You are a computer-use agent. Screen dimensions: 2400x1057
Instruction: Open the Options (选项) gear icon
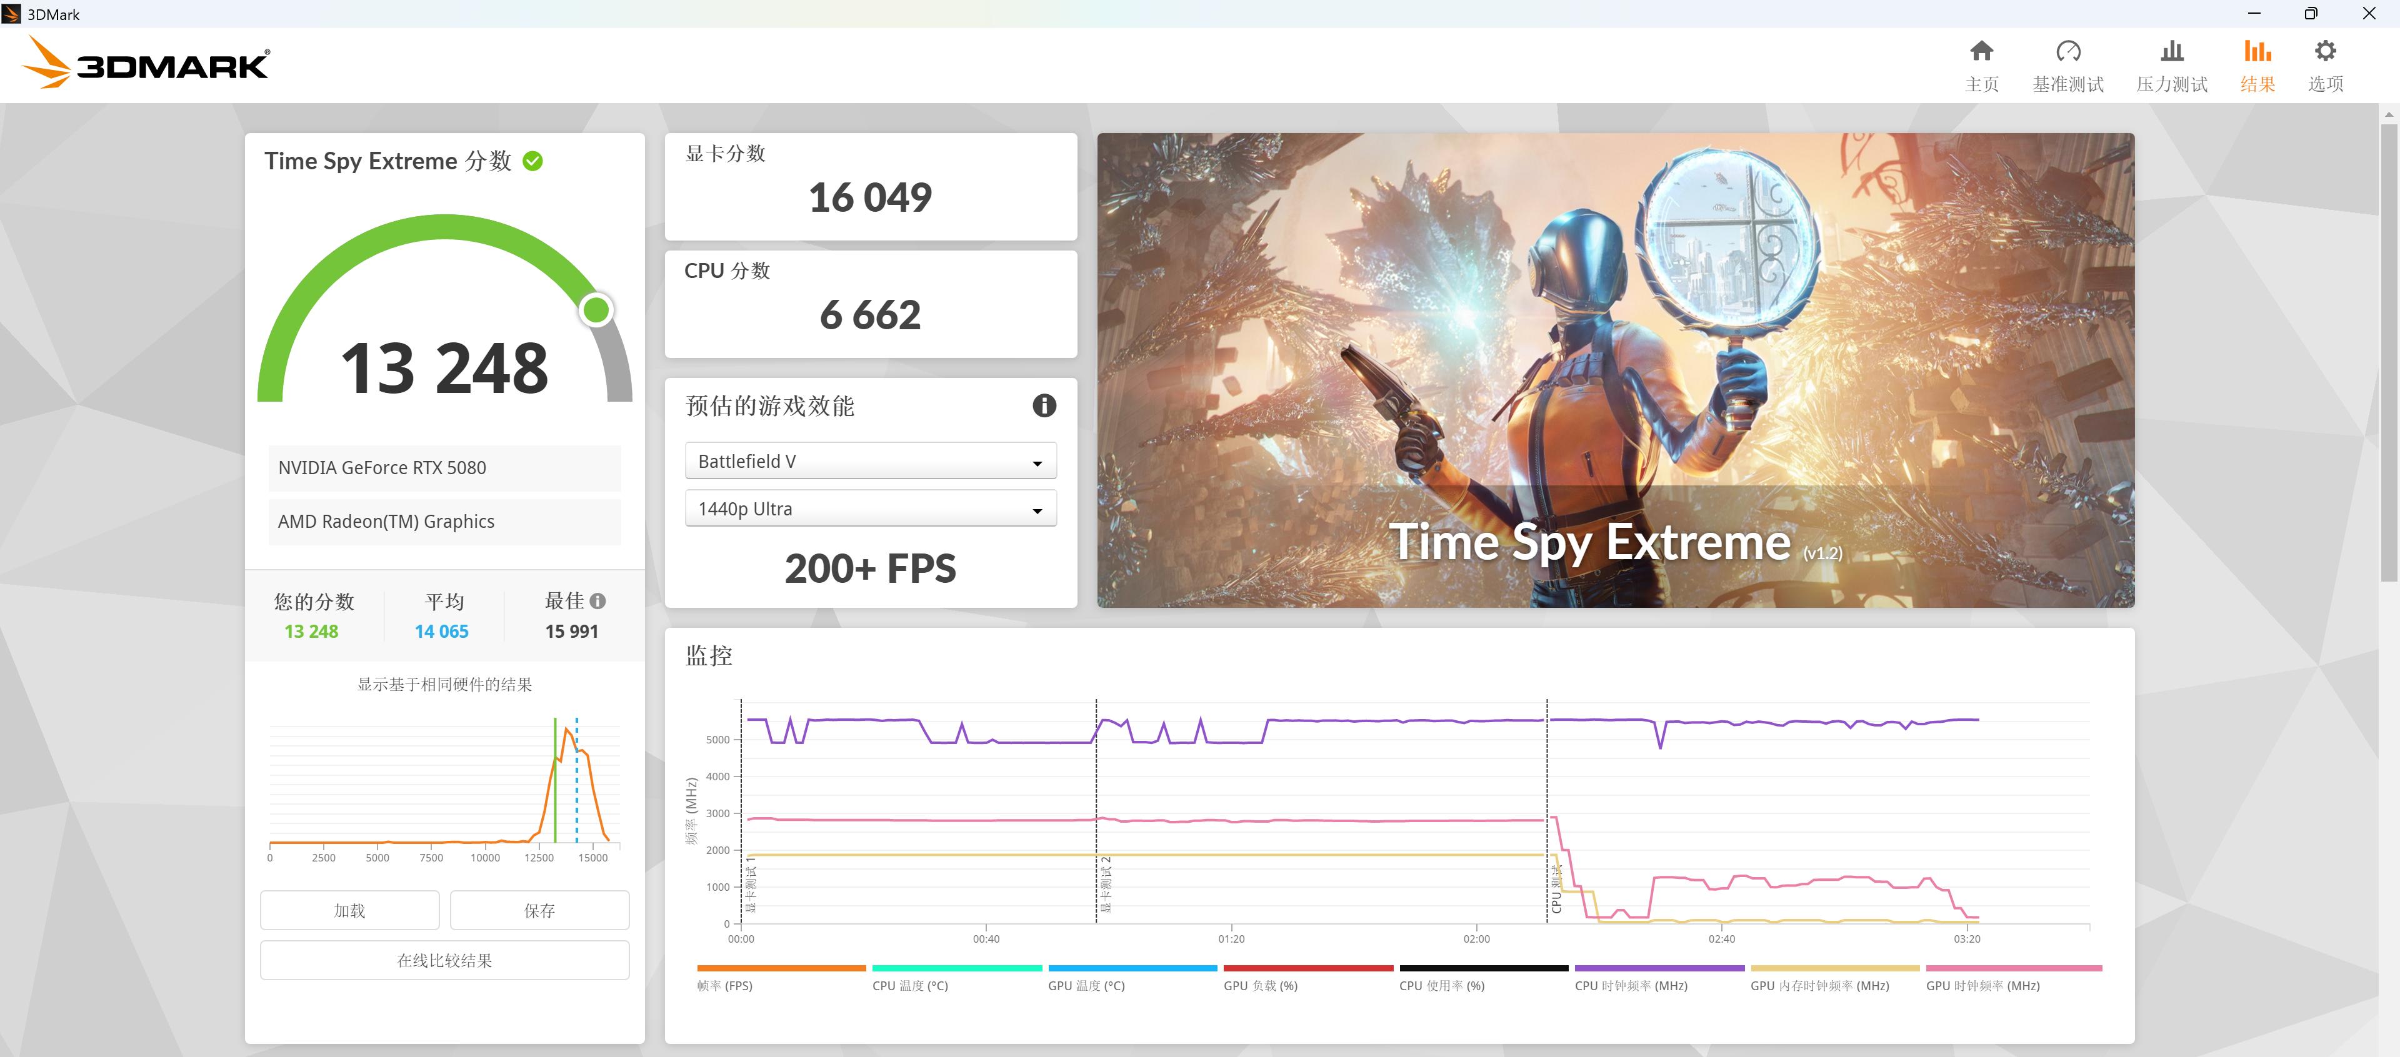2324,51
